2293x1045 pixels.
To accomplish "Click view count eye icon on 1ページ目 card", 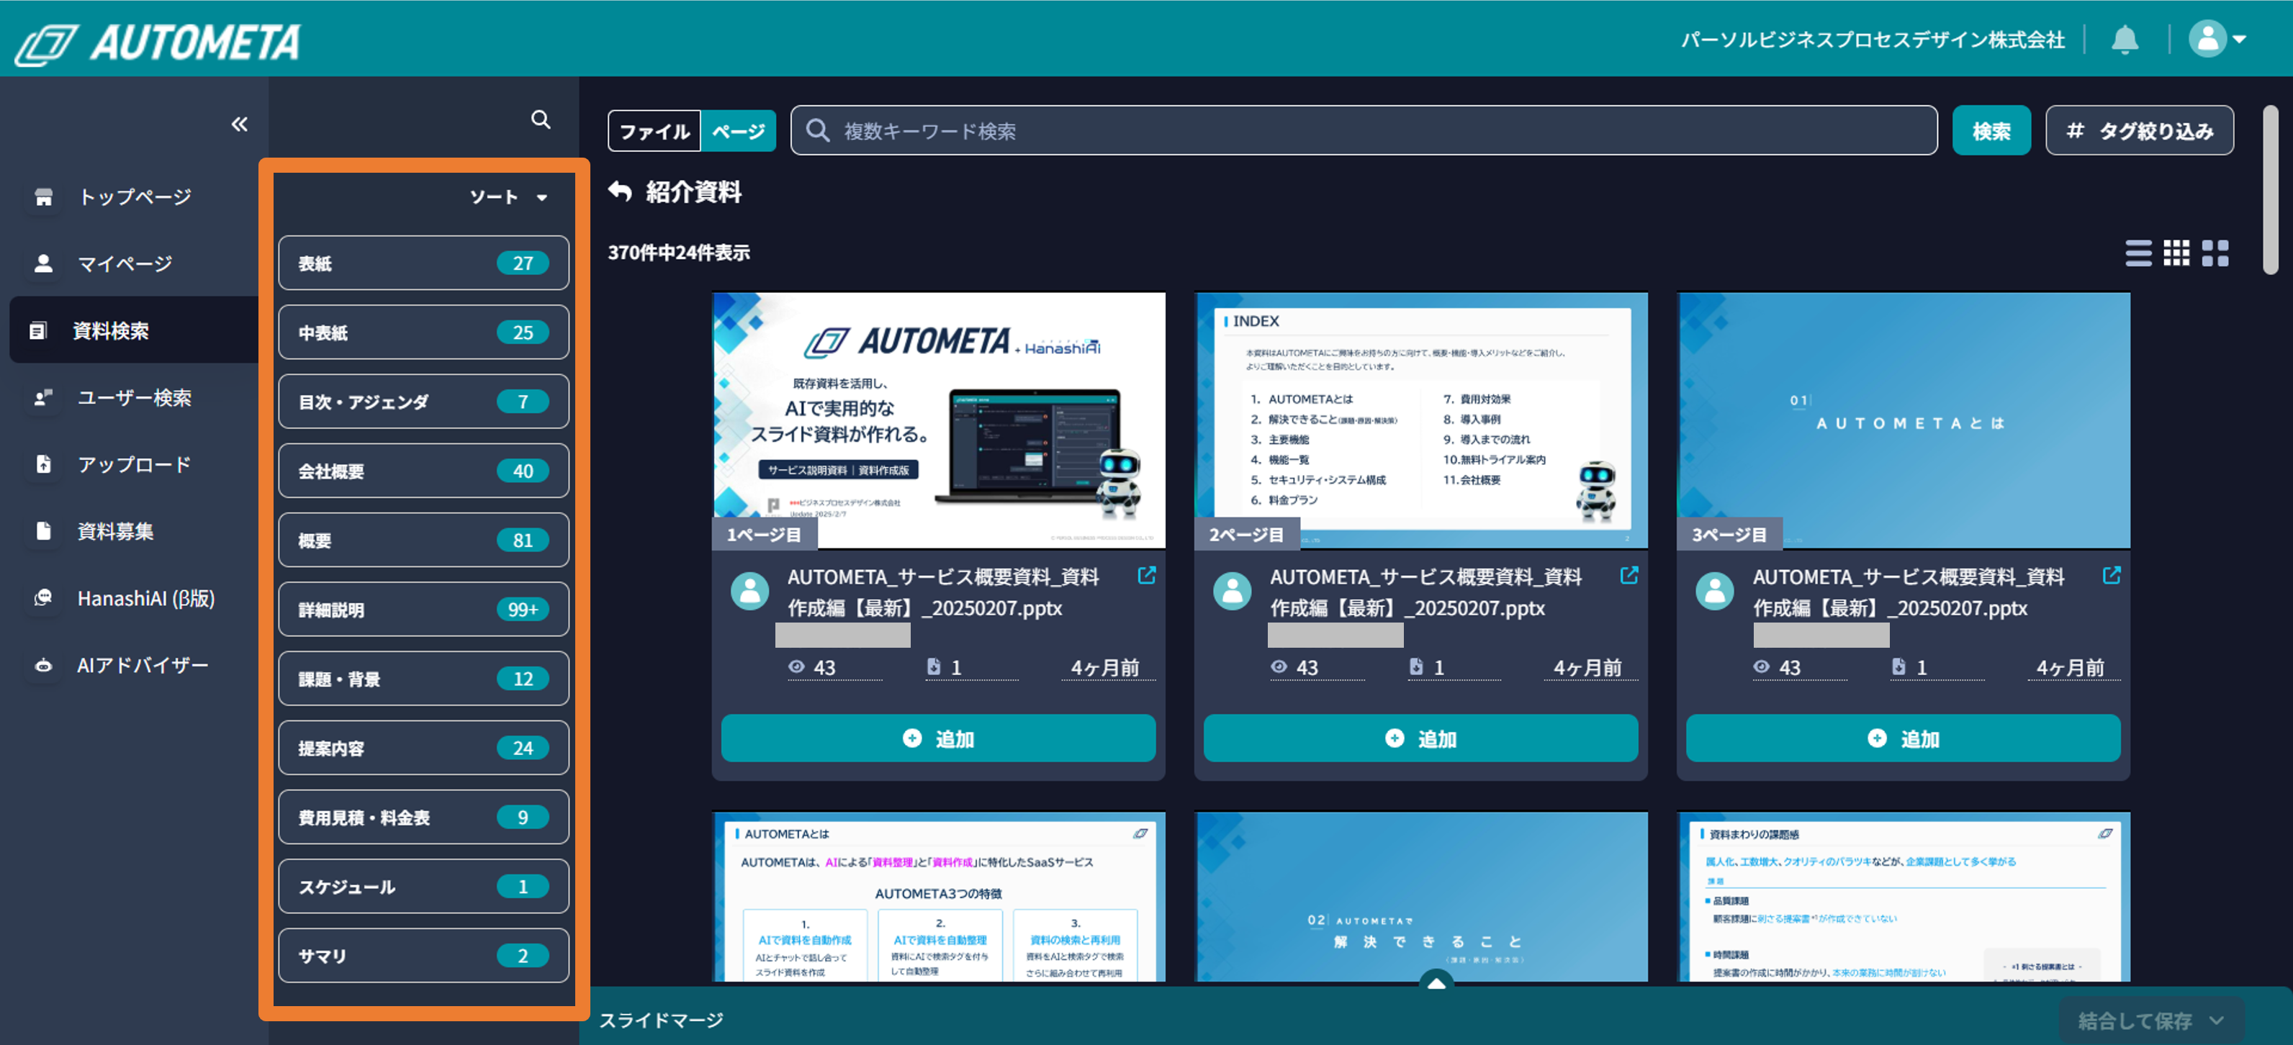I will (797, 666).
